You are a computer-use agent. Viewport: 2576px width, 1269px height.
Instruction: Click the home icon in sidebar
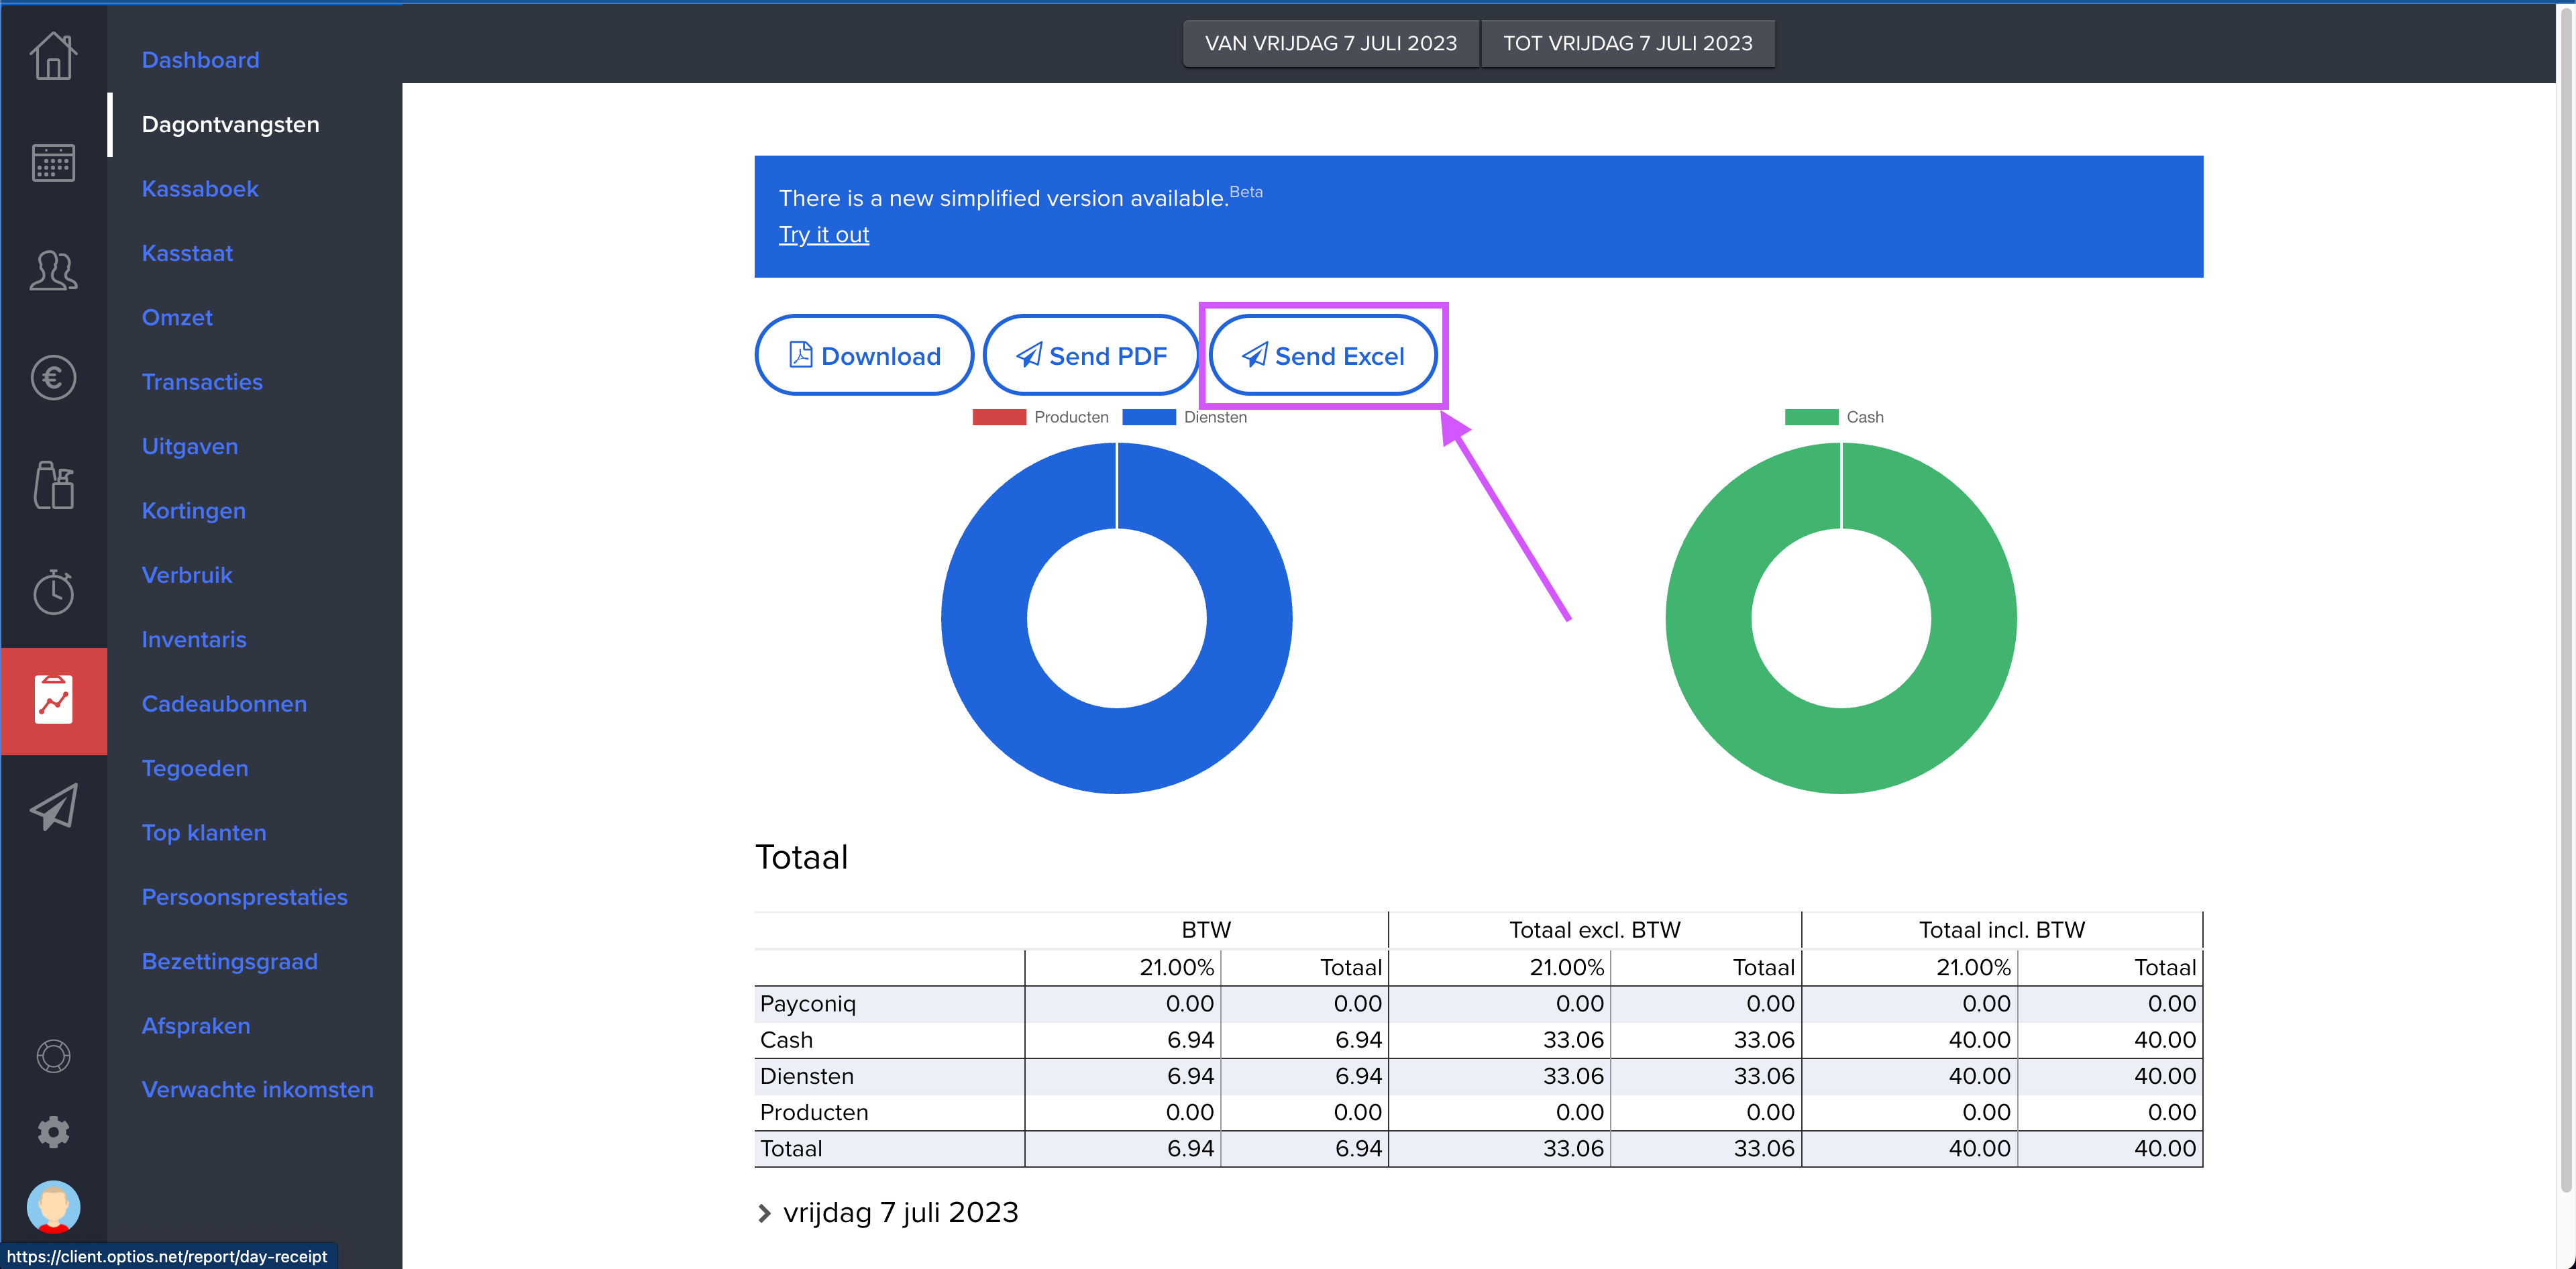point(53,56)
